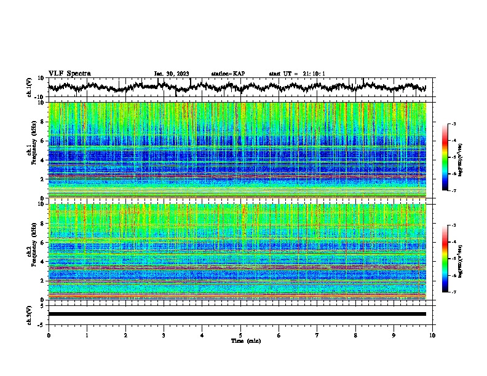Viewport: 487px width, 376px height.
Task: Click the 'Time (min)' axis label
Action: (246, 341)
